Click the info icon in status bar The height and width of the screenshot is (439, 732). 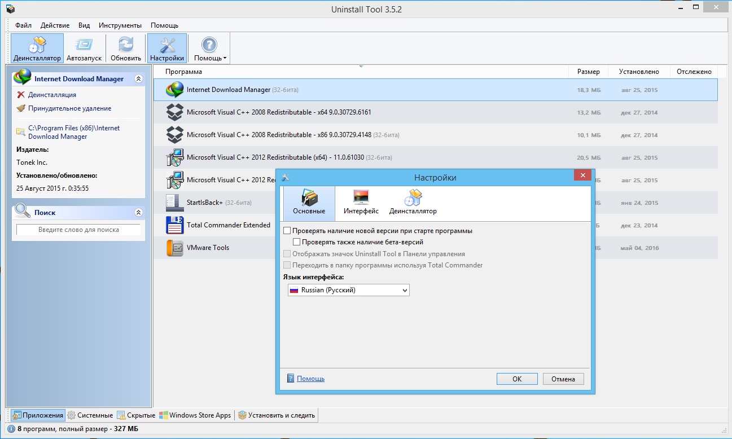pos(11,429)
